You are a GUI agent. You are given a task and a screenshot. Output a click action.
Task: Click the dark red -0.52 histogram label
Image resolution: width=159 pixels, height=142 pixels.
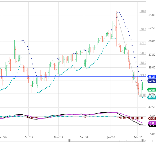point(152,119)
